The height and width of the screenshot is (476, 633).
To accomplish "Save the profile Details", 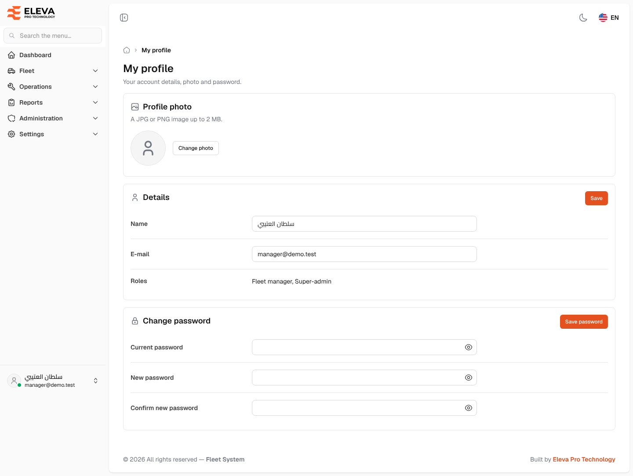I will point(597,198).
